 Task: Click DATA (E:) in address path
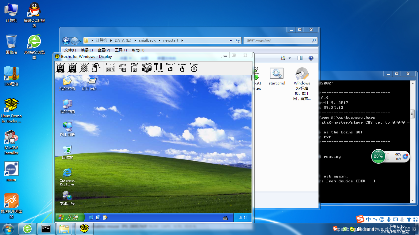coord(123,40)
